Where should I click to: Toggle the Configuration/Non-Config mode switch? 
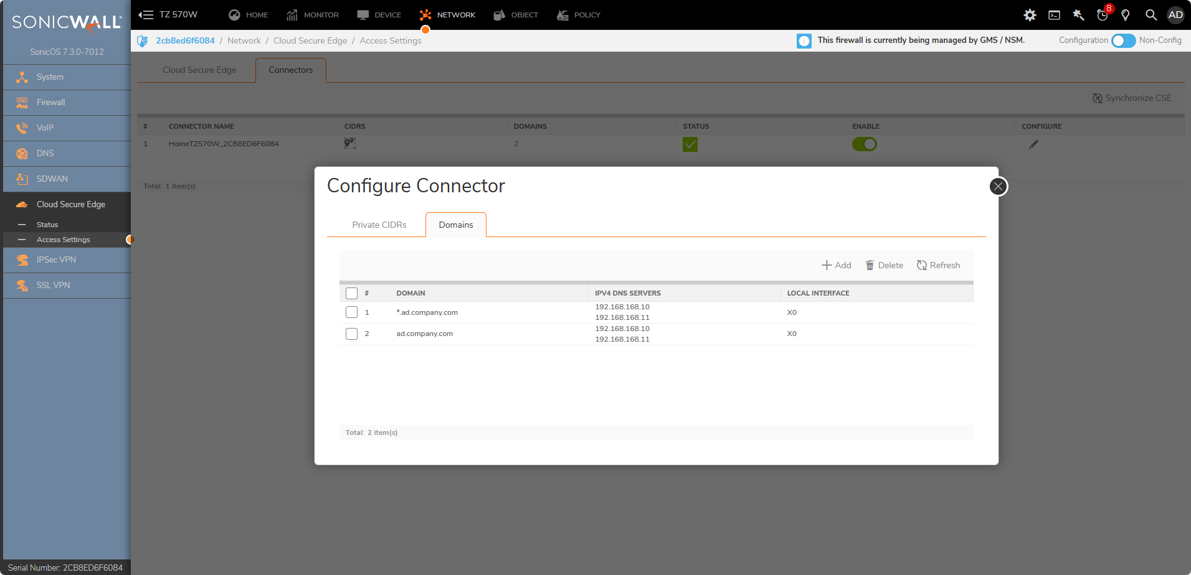(1123, 40)
